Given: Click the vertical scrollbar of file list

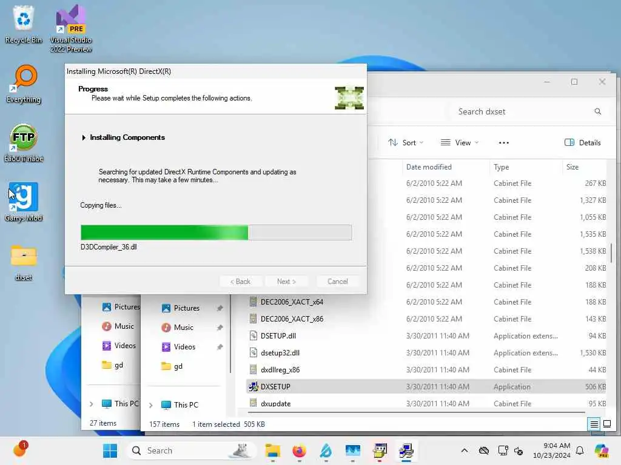Looking at the screenshot, I should (x=611, y=253).
